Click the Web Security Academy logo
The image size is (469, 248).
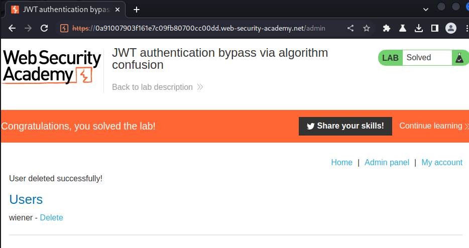pos(52,67)
